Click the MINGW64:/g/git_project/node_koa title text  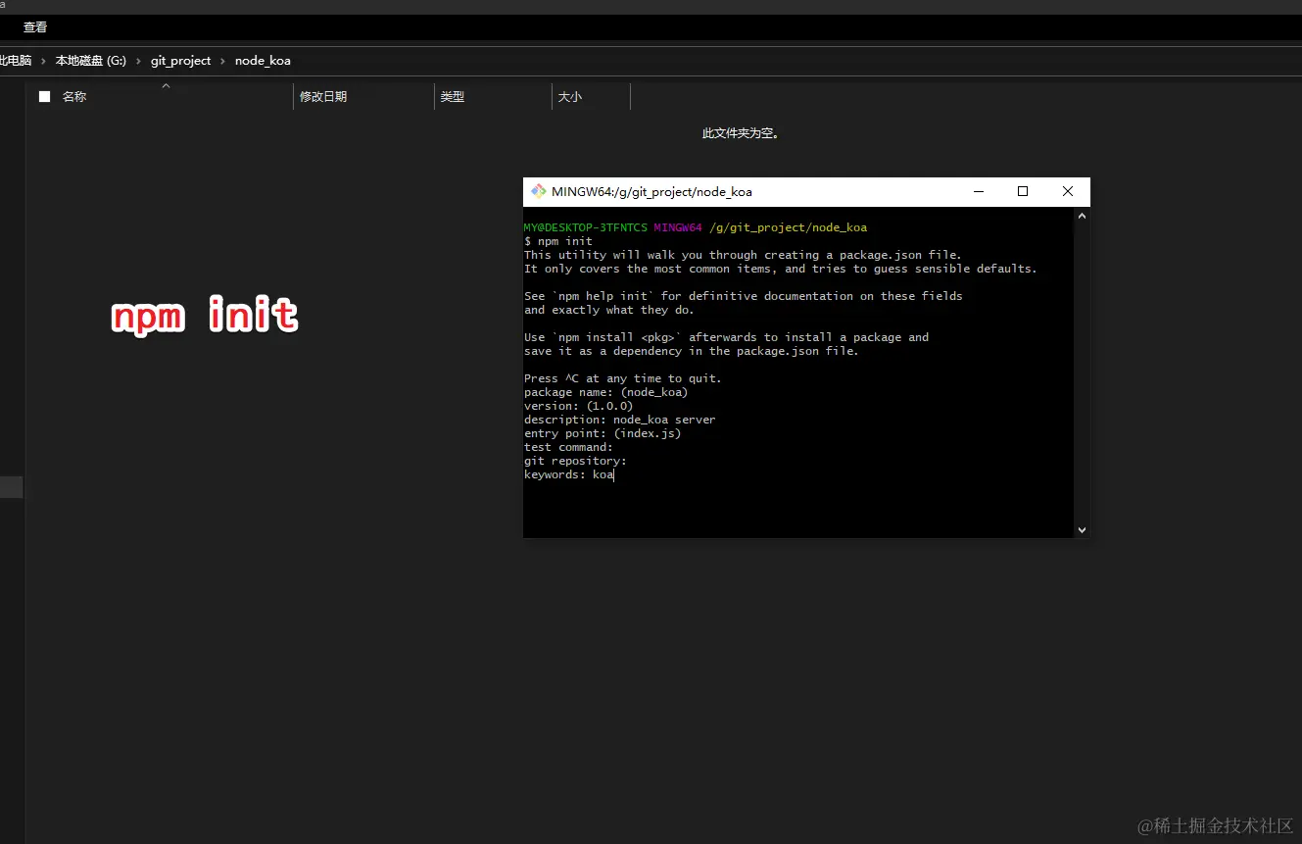click(x=651, y=192)
